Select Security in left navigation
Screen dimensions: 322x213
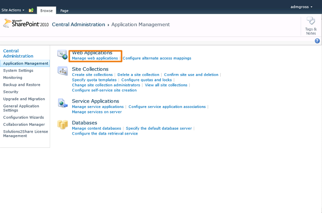(11, 92)
